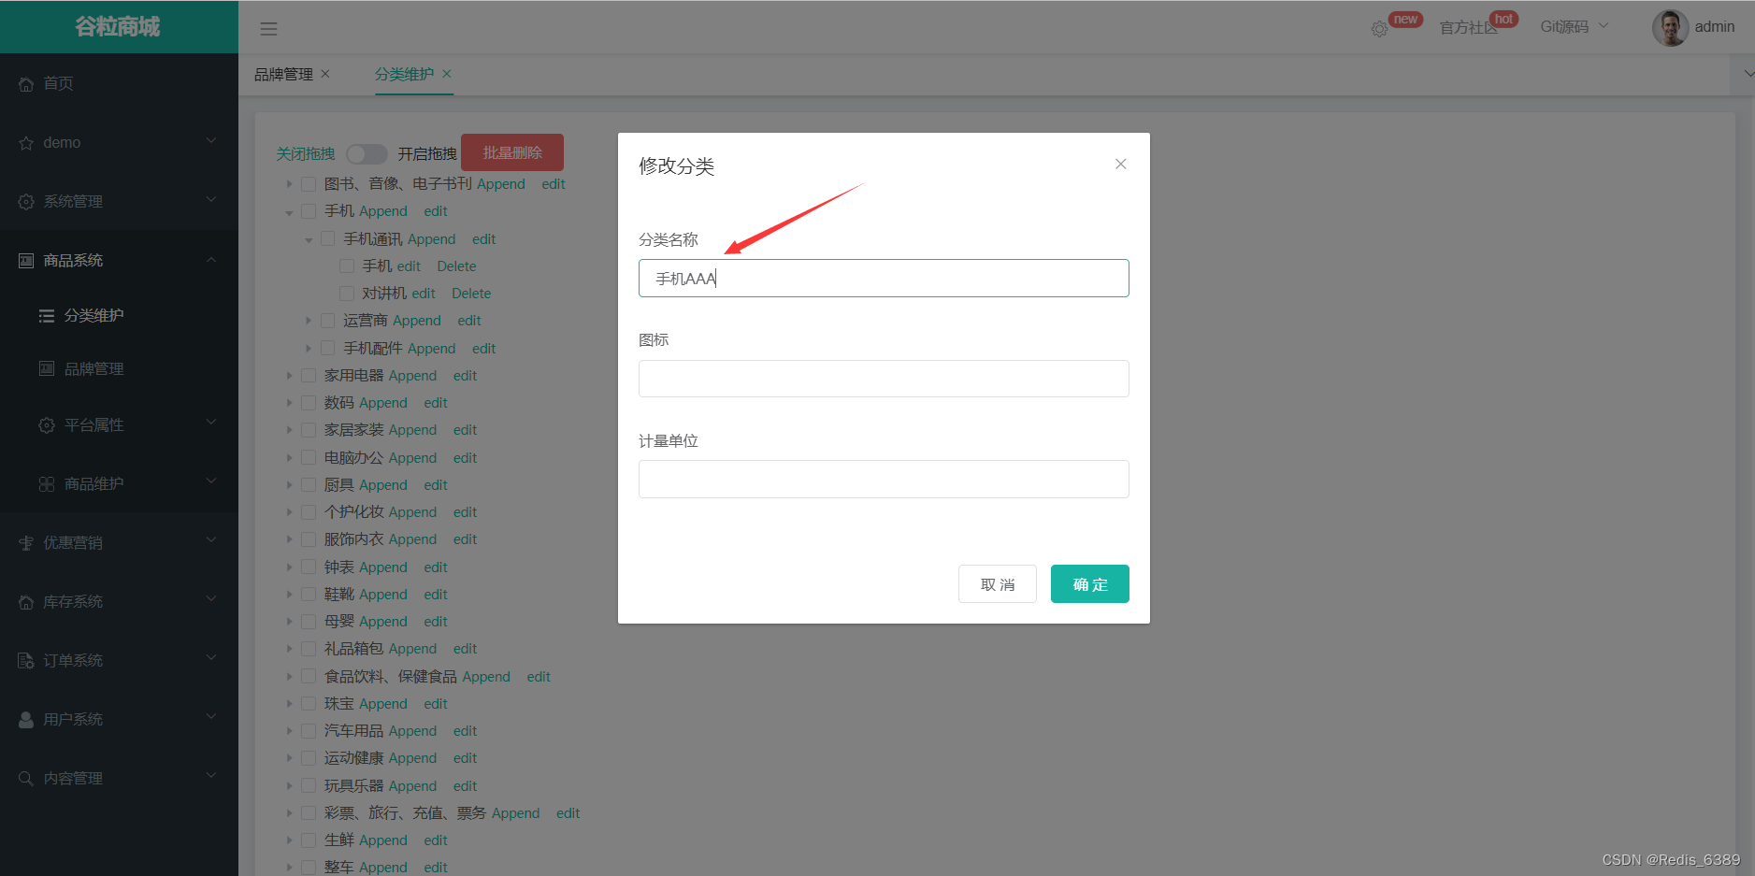Expand the 运营商 tree node

(309, 321)
